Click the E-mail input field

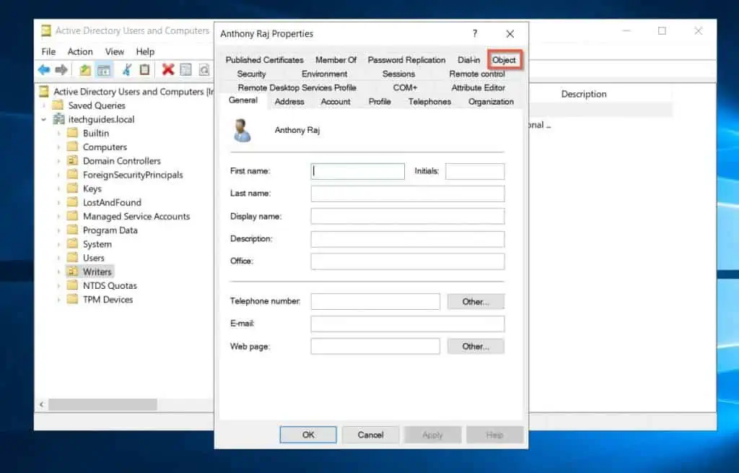(x=408, y=324)
